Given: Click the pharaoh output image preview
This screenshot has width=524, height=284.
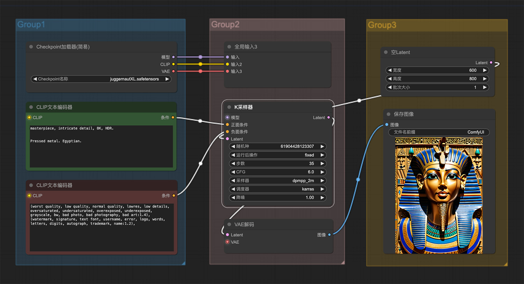Looking at the screenshot, I should pyautogui.click(x=439, y=196).
